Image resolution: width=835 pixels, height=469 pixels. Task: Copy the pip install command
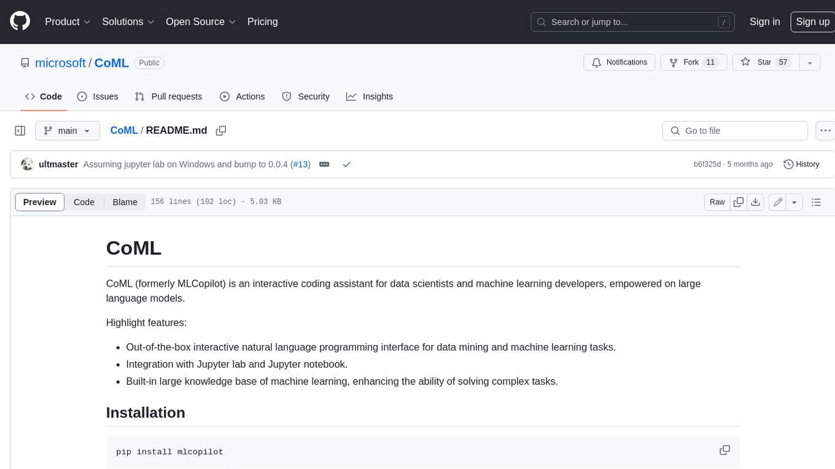724,451
